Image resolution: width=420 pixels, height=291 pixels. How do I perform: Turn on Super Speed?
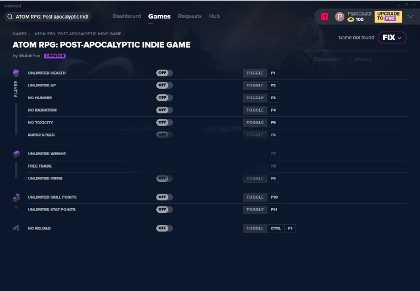164,135
